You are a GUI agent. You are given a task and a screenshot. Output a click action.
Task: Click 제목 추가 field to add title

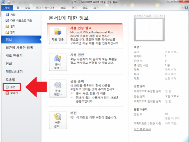click(170, 70)
